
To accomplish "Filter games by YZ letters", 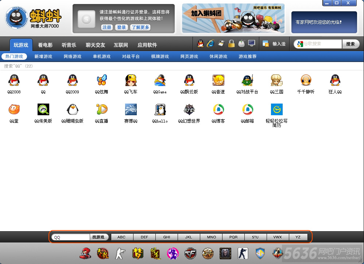I will click(x=298, y=237).
